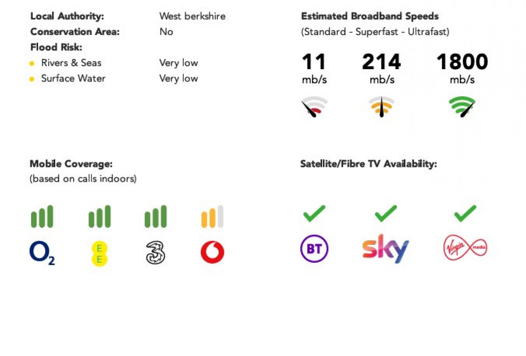This screenshot has height=356, width=526.
Task: Click the West berkshire local authority value
Action: 192,16
